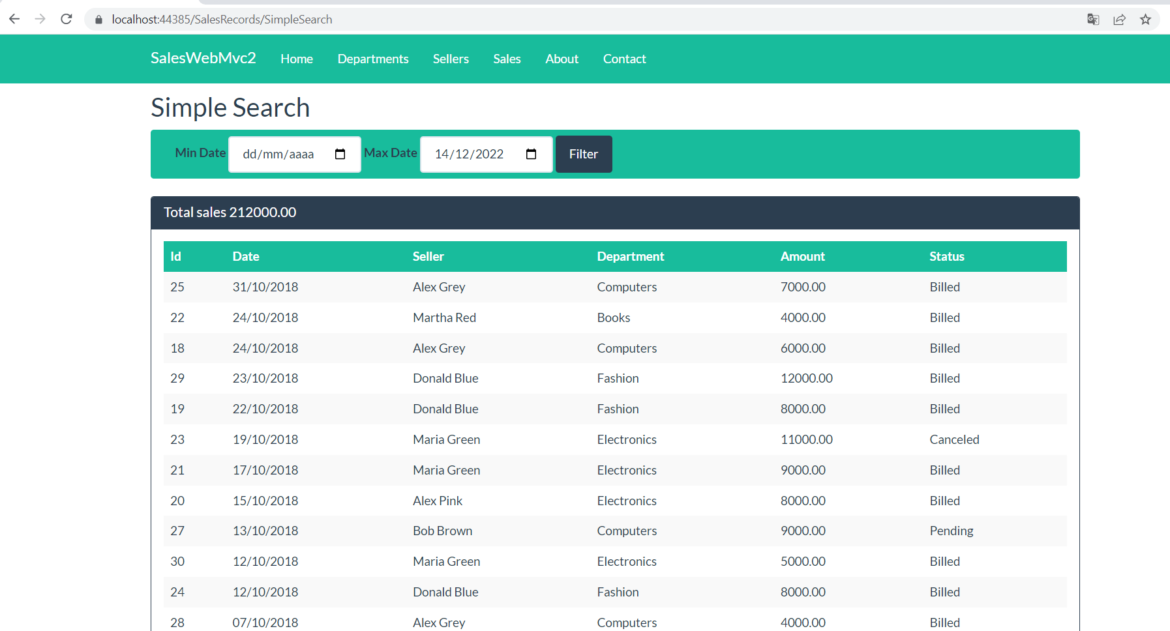
Task: Click date 13/10/2018 in row 27
Action: tap(265, 531)
